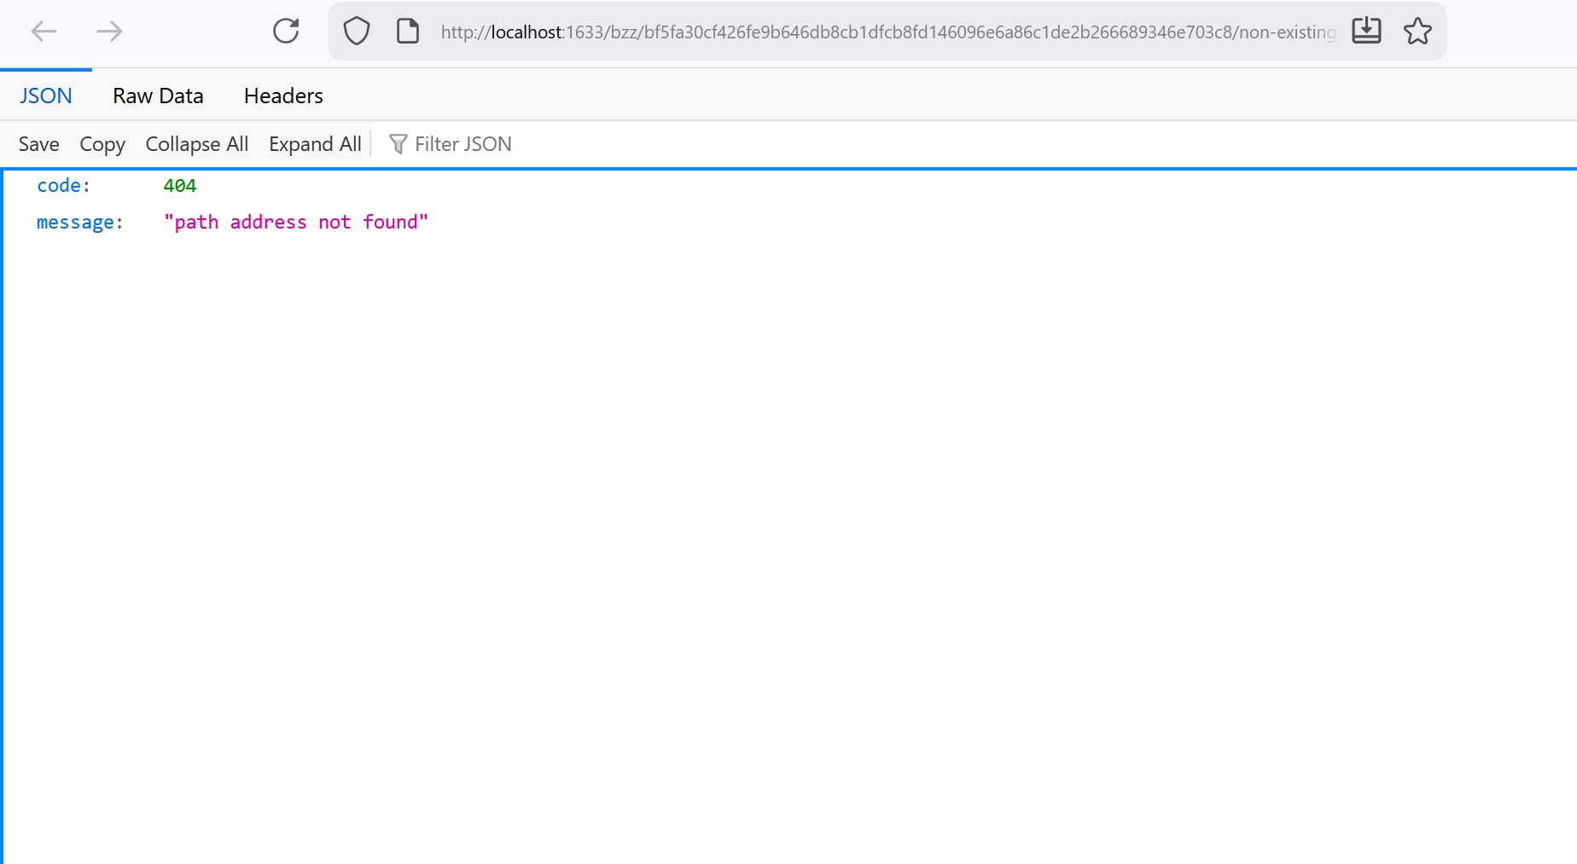Bookmark this page with the star icon
The height and width of the screenshot is (864, 1577).
coord(1417,31)
